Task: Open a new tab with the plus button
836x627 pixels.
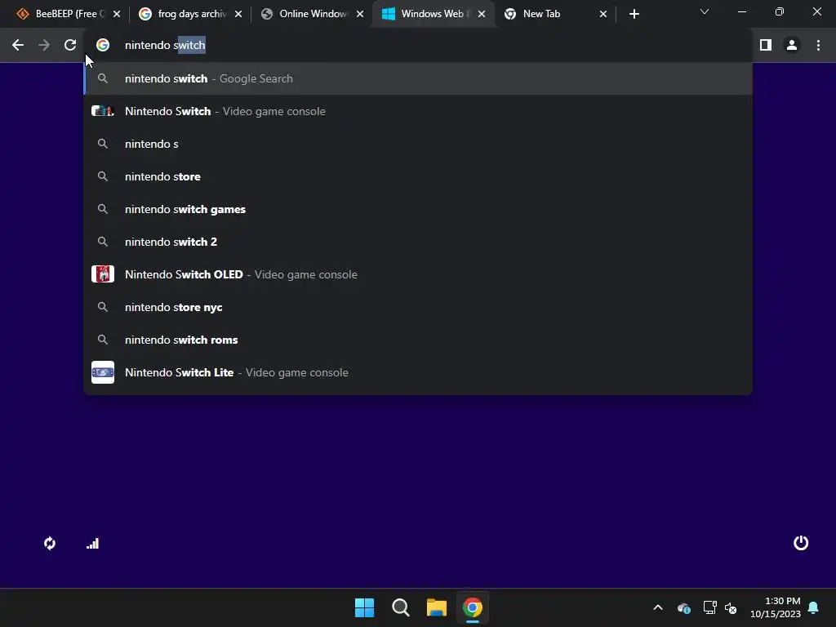Action: pos(634,14)
